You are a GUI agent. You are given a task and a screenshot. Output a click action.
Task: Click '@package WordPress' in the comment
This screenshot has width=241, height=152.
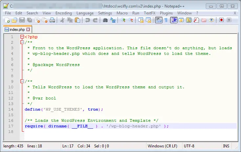click(56, 65)
